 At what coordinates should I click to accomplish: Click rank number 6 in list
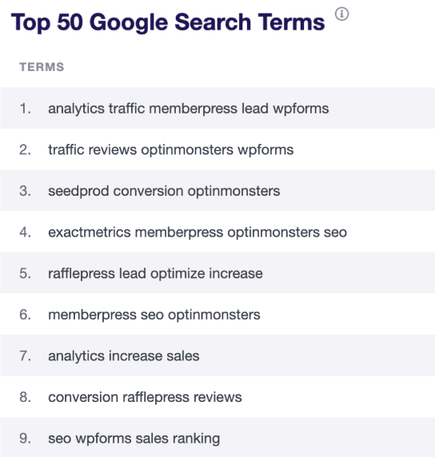click(x=25, y=315)
